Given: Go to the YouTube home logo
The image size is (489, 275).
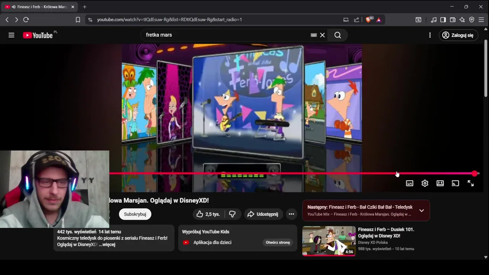Looking at the screenshot, I should point(37,35).
